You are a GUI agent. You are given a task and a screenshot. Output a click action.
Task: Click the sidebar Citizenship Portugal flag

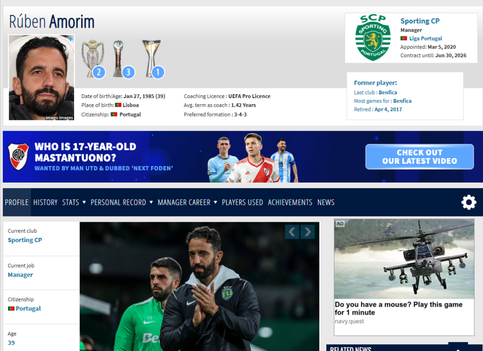click(11, 309)
